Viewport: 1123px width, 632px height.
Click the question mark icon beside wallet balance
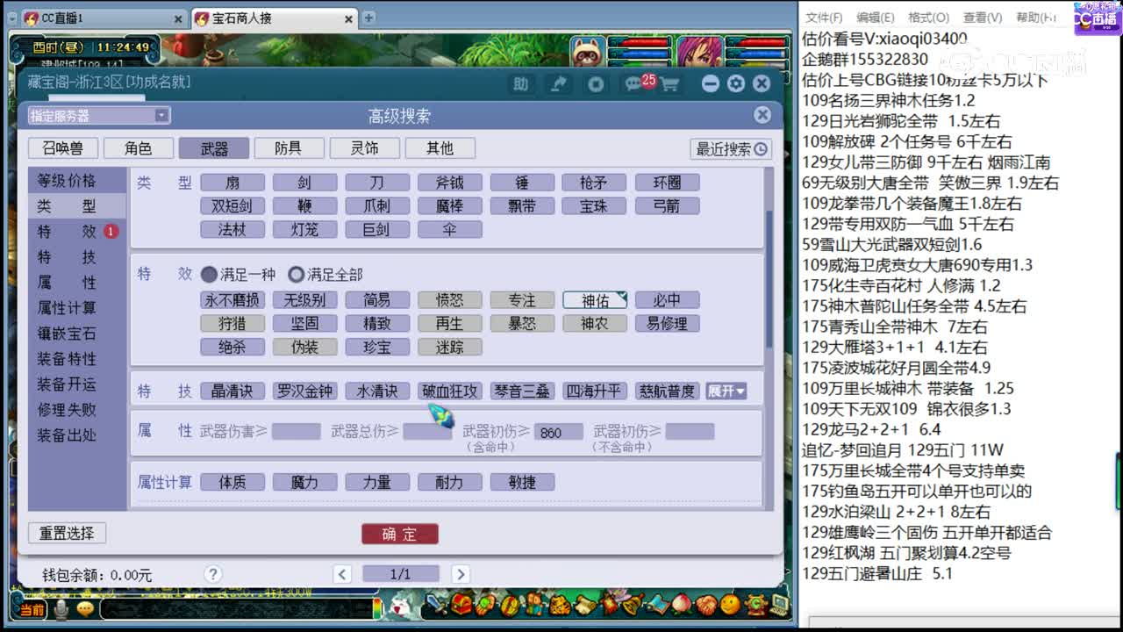pyautogui.click(x=213, y=573)
